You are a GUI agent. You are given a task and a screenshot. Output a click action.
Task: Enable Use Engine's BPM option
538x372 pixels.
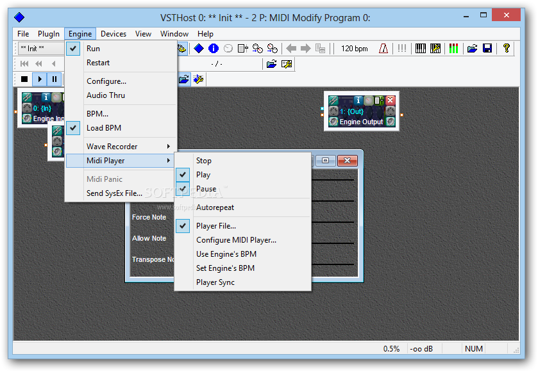click(x=243, y=254)
